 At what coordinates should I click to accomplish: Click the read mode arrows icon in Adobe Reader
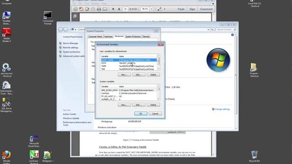[x=159, y=9]
